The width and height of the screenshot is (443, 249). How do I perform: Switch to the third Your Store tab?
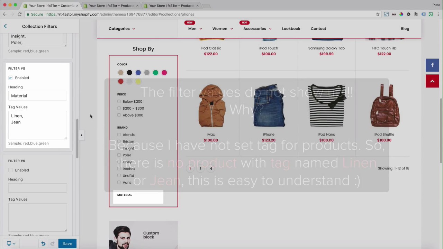pyautogui.click(x=171, y=6)
